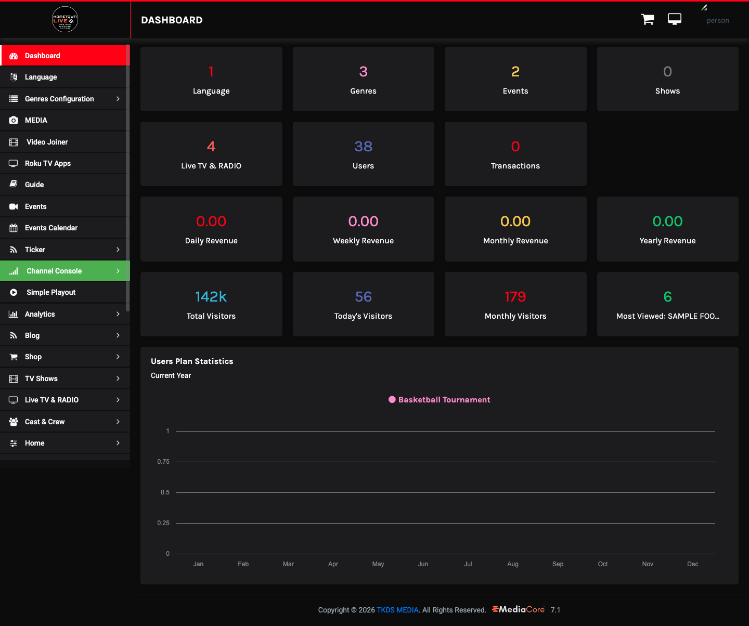This screenshot has height=626, width=749.
Task: Expand the Ticker submenu chevron
Action: (118, 250)
